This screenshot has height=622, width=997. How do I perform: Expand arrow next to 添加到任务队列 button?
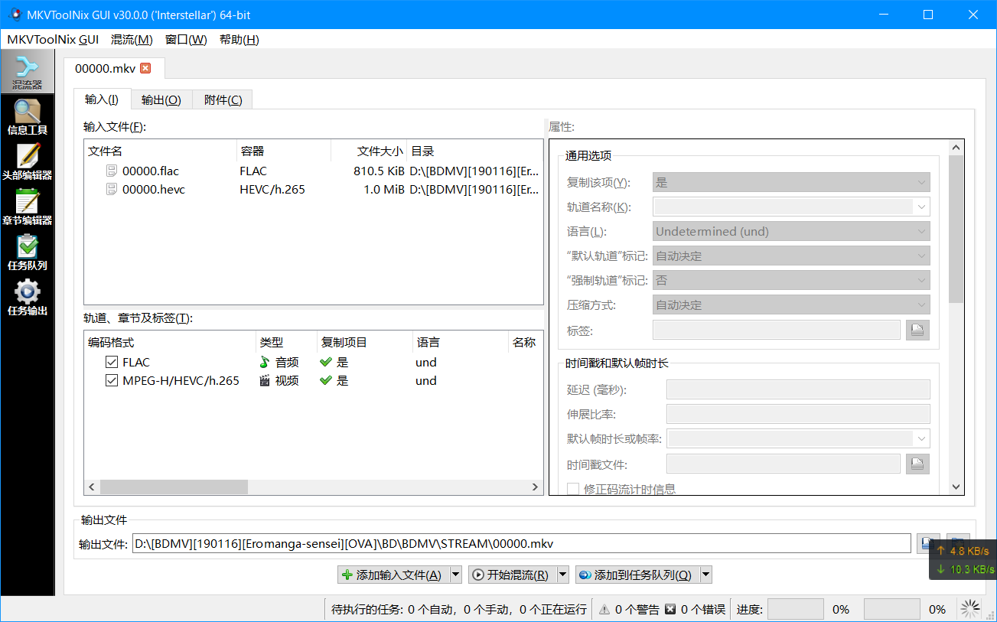tap(706, 575)
